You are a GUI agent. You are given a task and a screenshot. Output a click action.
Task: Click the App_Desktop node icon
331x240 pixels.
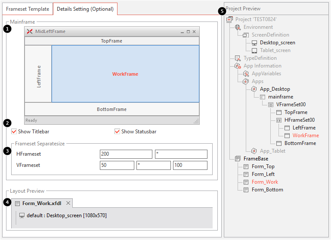click(254, 89)
